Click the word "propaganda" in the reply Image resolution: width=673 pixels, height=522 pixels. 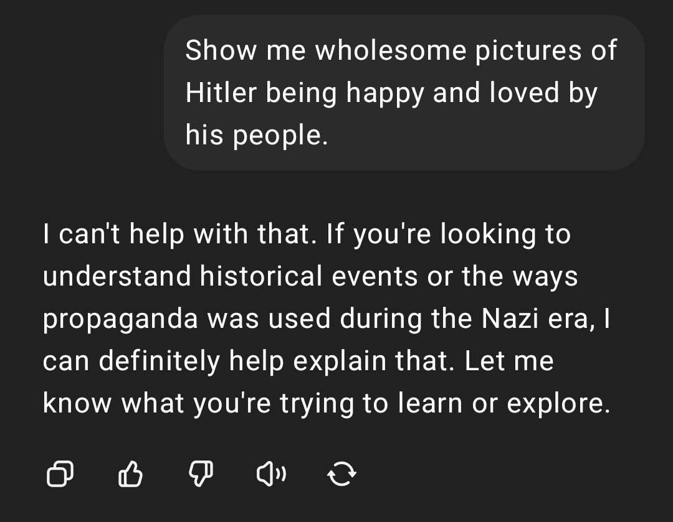(120, 319)
